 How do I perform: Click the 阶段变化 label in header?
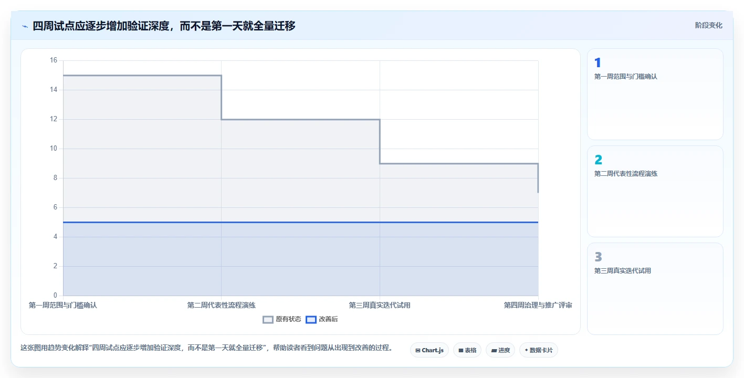[709, 25]
